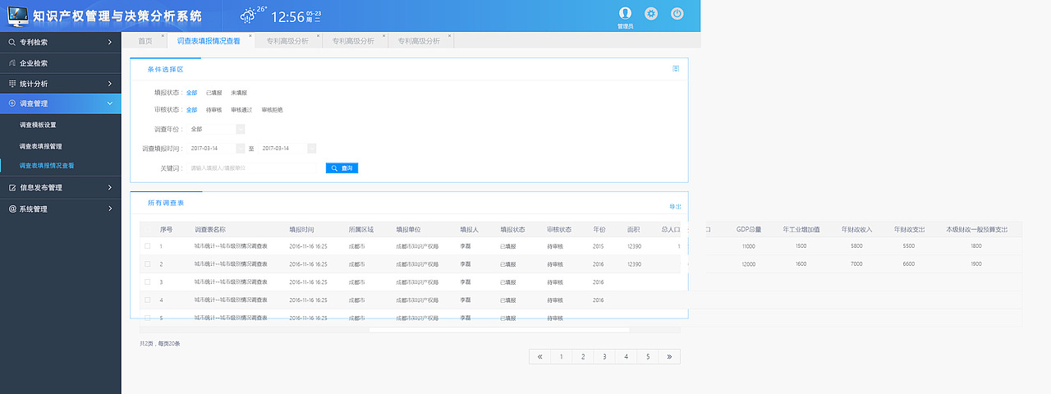The height and width of the screenshot is (394, 1051).
Task: Go to page 4 in pagination
Action: coord(626,356)
